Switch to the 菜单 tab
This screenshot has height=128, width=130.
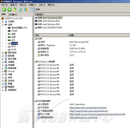point(3,14)
